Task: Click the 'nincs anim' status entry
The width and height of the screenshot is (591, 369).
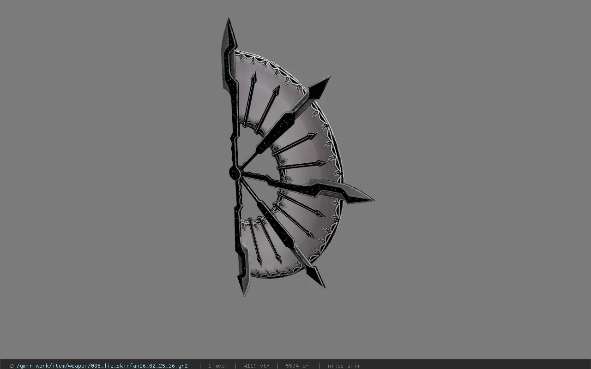Action: coord(344,366)
